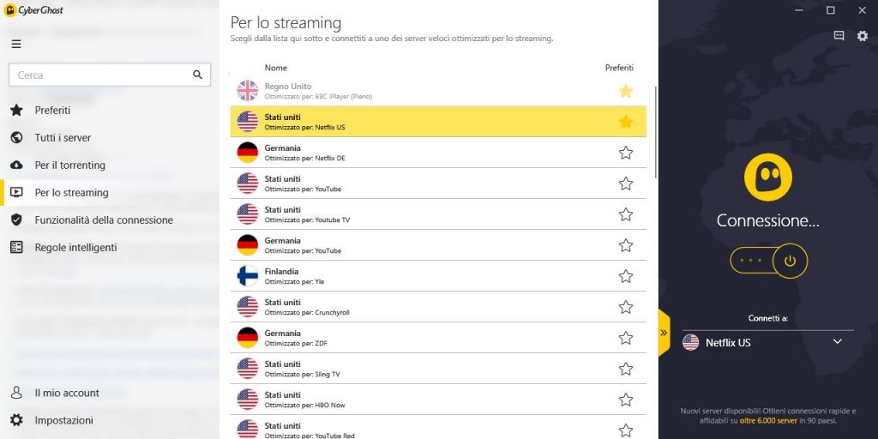878x439 pixels.
Task: Click the CyberGhost ghost logo
Action: click(767, 177)
